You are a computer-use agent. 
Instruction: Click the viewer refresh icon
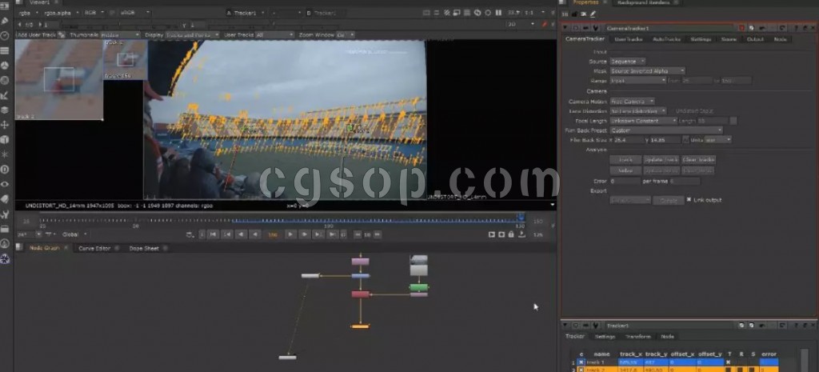coord(477,13)
